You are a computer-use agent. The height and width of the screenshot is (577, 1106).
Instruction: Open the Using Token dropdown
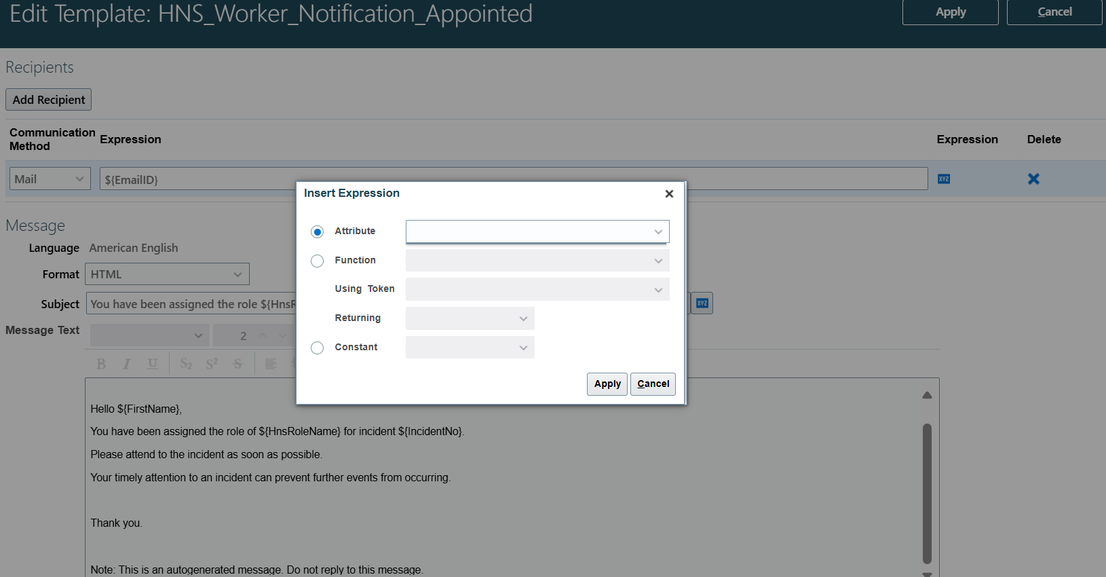pos(537,289)
